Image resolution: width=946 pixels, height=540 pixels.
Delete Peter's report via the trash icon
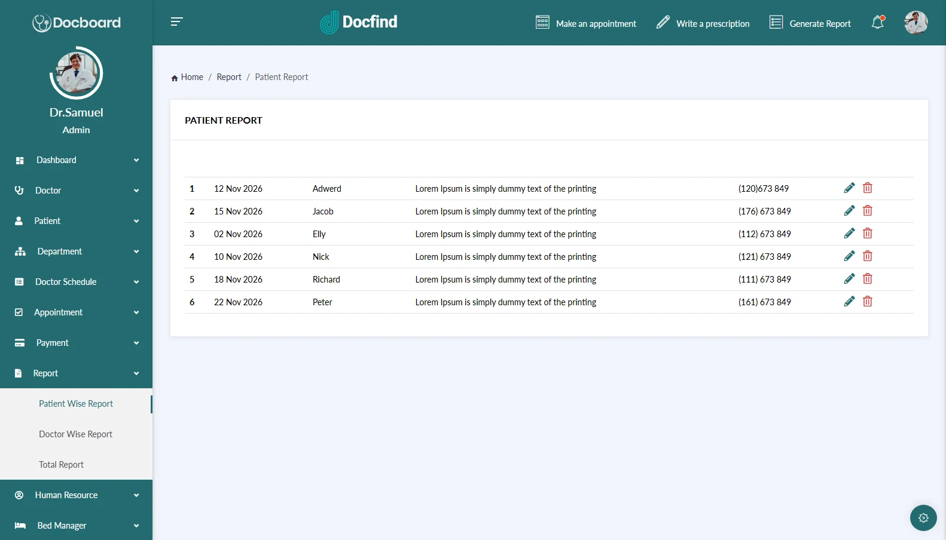pyautogui.click(x=868, y=302)
